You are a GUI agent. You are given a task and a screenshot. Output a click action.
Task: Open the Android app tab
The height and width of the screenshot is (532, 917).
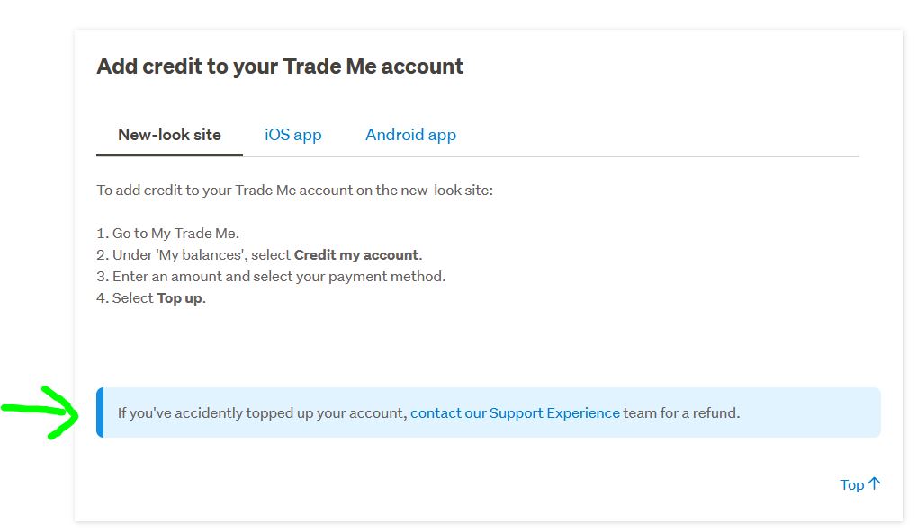click(410, 135)
